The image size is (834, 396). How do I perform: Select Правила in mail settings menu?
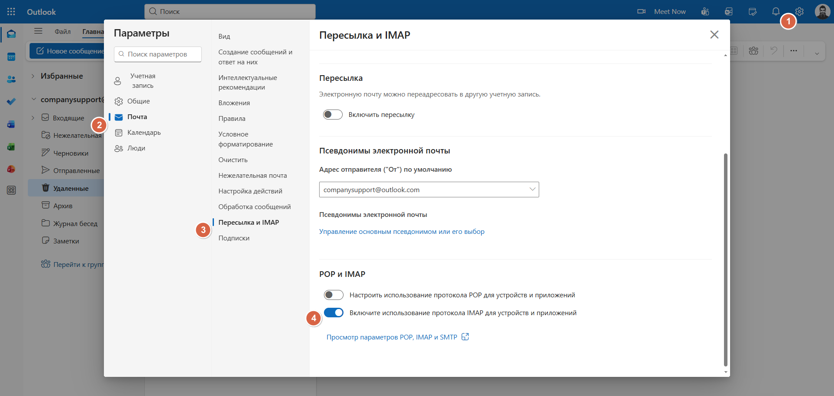[232, 119]
